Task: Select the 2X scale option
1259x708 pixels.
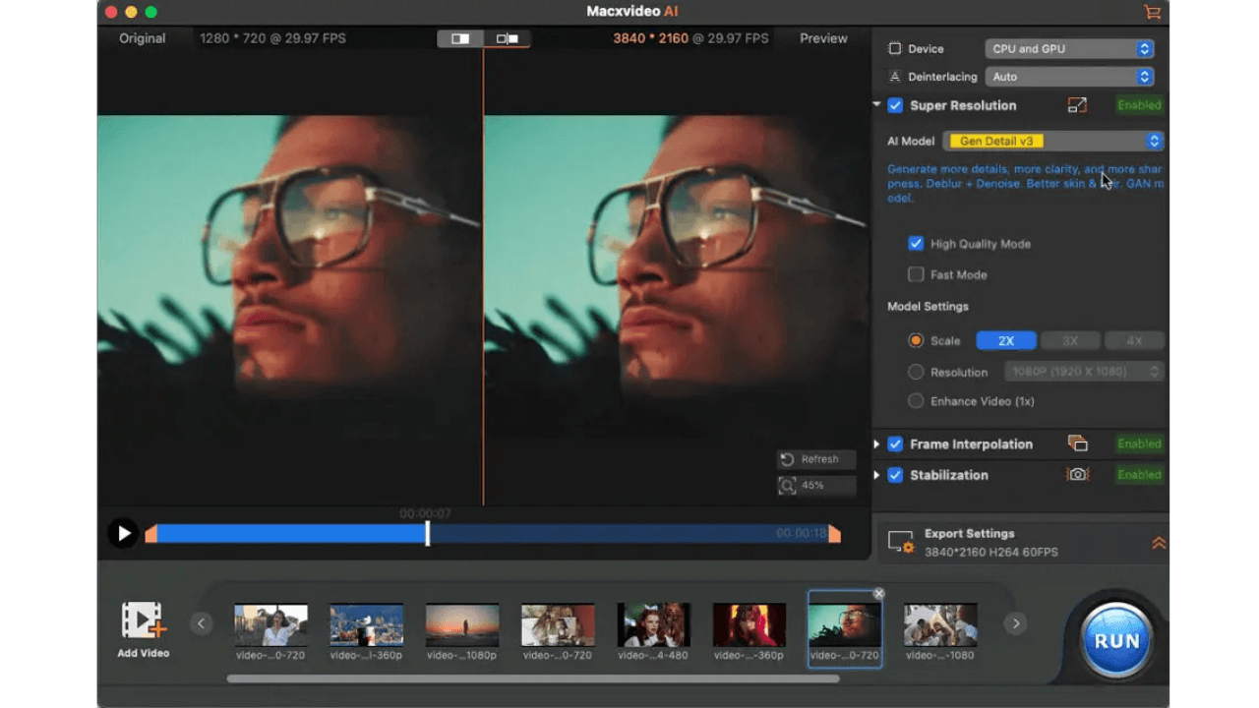Action: tap(1006, 340)
